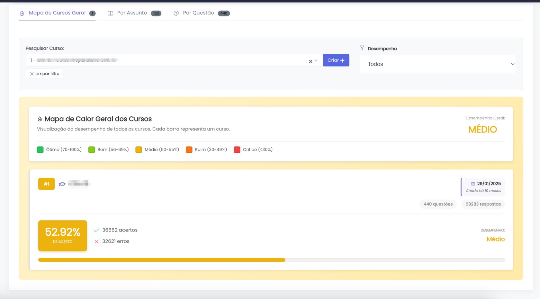Open the Desempenho dropdown showing Todos
Viewport: 540px width, 299px height.
437,64
